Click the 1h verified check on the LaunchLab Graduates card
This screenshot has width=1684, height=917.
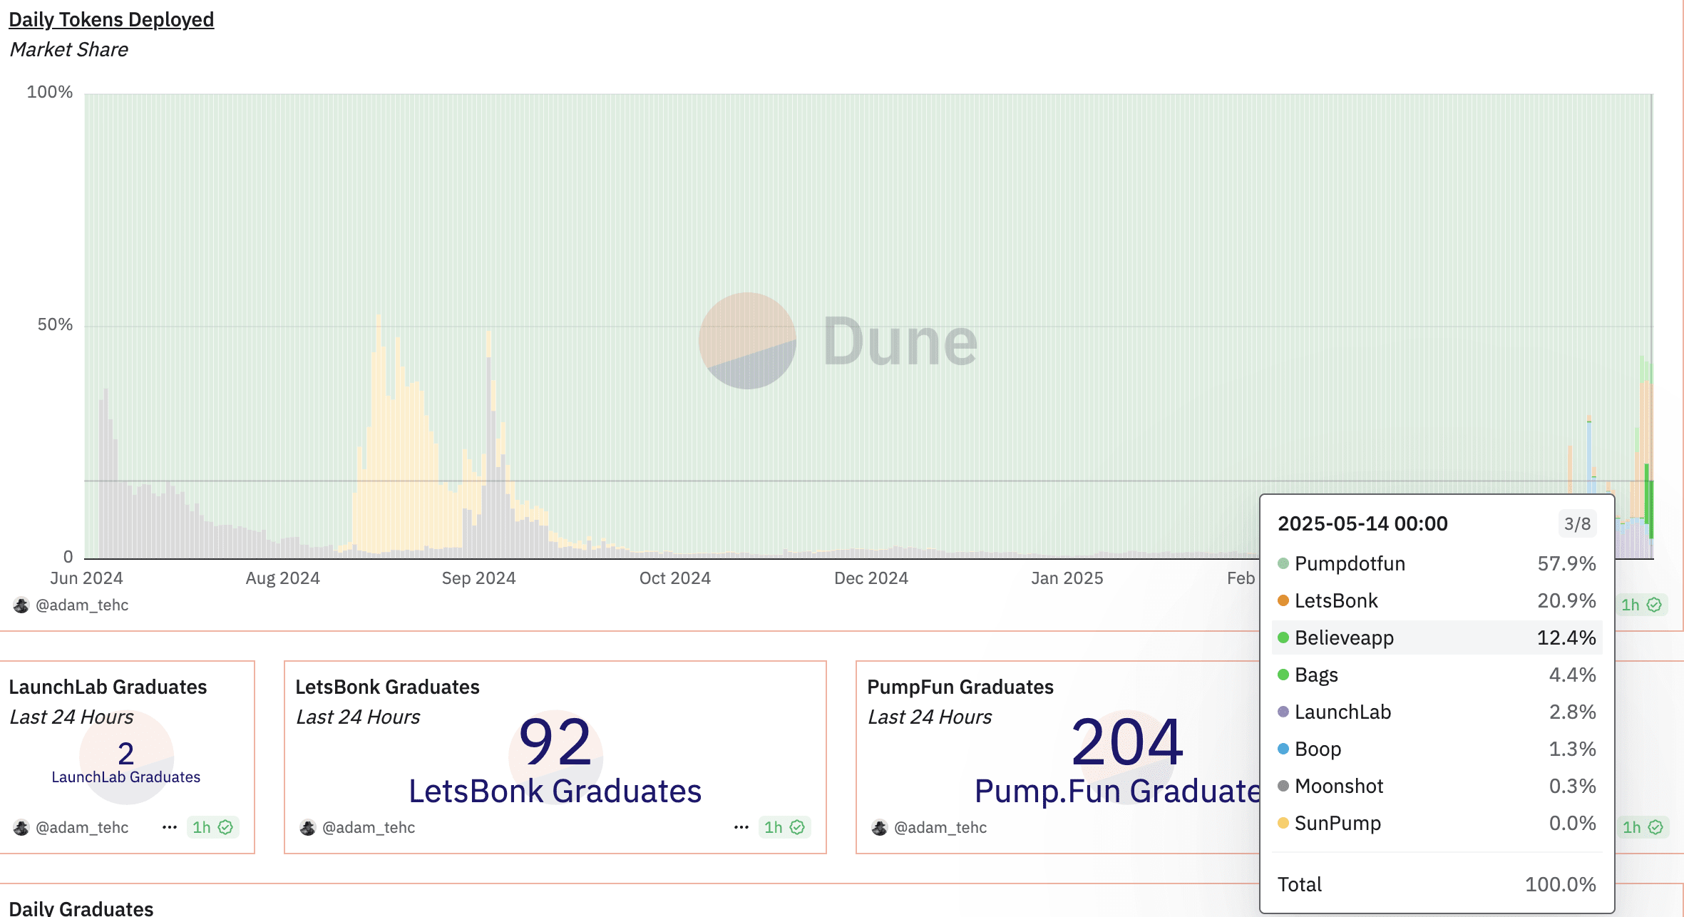[225, 827]
